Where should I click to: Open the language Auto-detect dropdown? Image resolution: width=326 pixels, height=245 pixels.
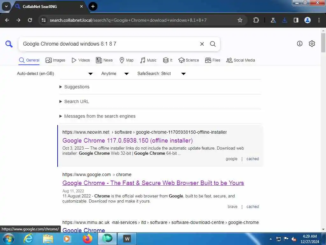(55, 74)
